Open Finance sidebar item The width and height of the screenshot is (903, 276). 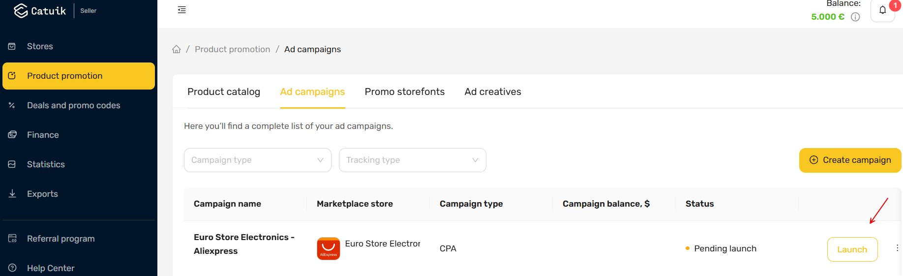[43, 135]
